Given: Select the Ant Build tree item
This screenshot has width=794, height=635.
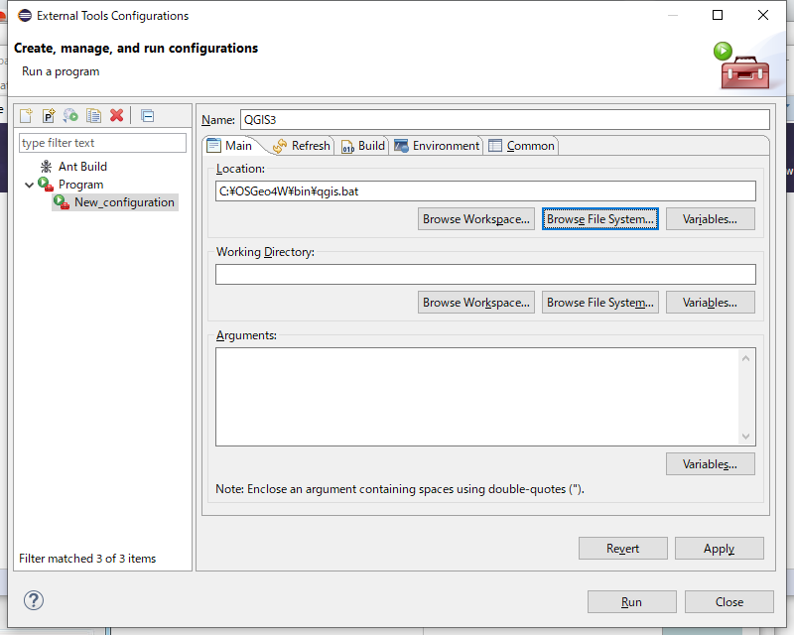Looking at the screenshot, I should (x=81, y=167).
